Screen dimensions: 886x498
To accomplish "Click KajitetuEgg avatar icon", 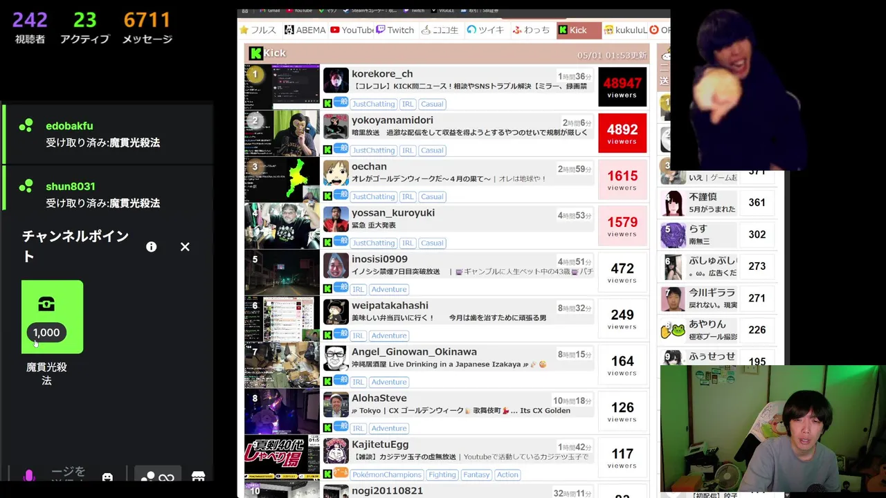I will coord(336,451).
